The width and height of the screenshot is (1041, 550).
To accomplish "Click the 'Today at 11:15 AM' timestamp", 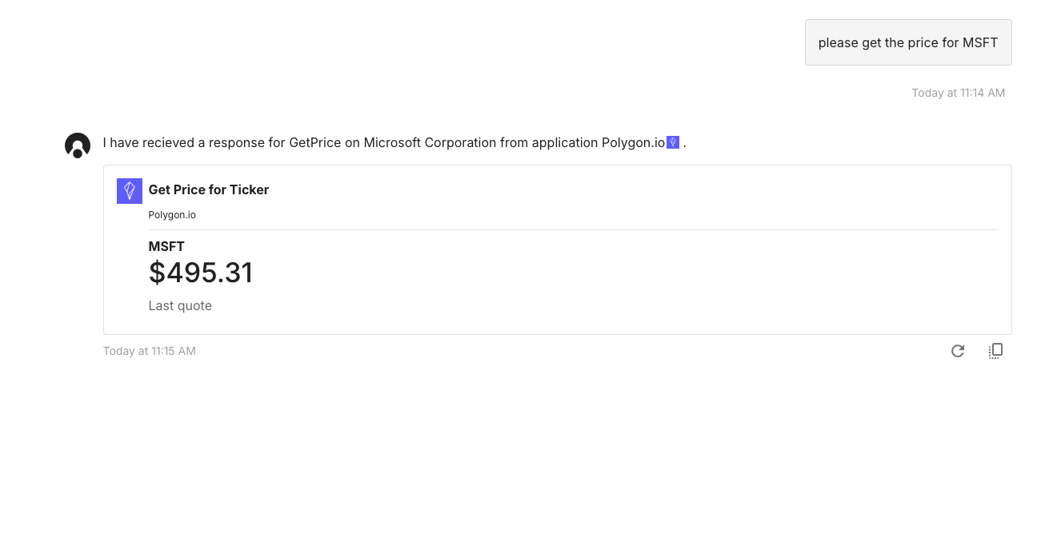I will (x=150, y=351).
